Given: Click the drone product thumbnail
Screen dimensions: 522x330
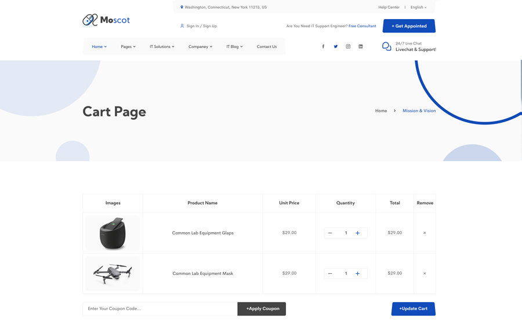Looking at the screenshot, I should (x=113, y=273).
